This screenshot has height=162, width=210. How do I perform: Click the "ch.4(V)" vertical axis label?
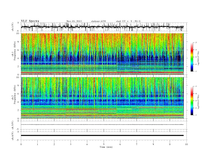coord(13,136)
